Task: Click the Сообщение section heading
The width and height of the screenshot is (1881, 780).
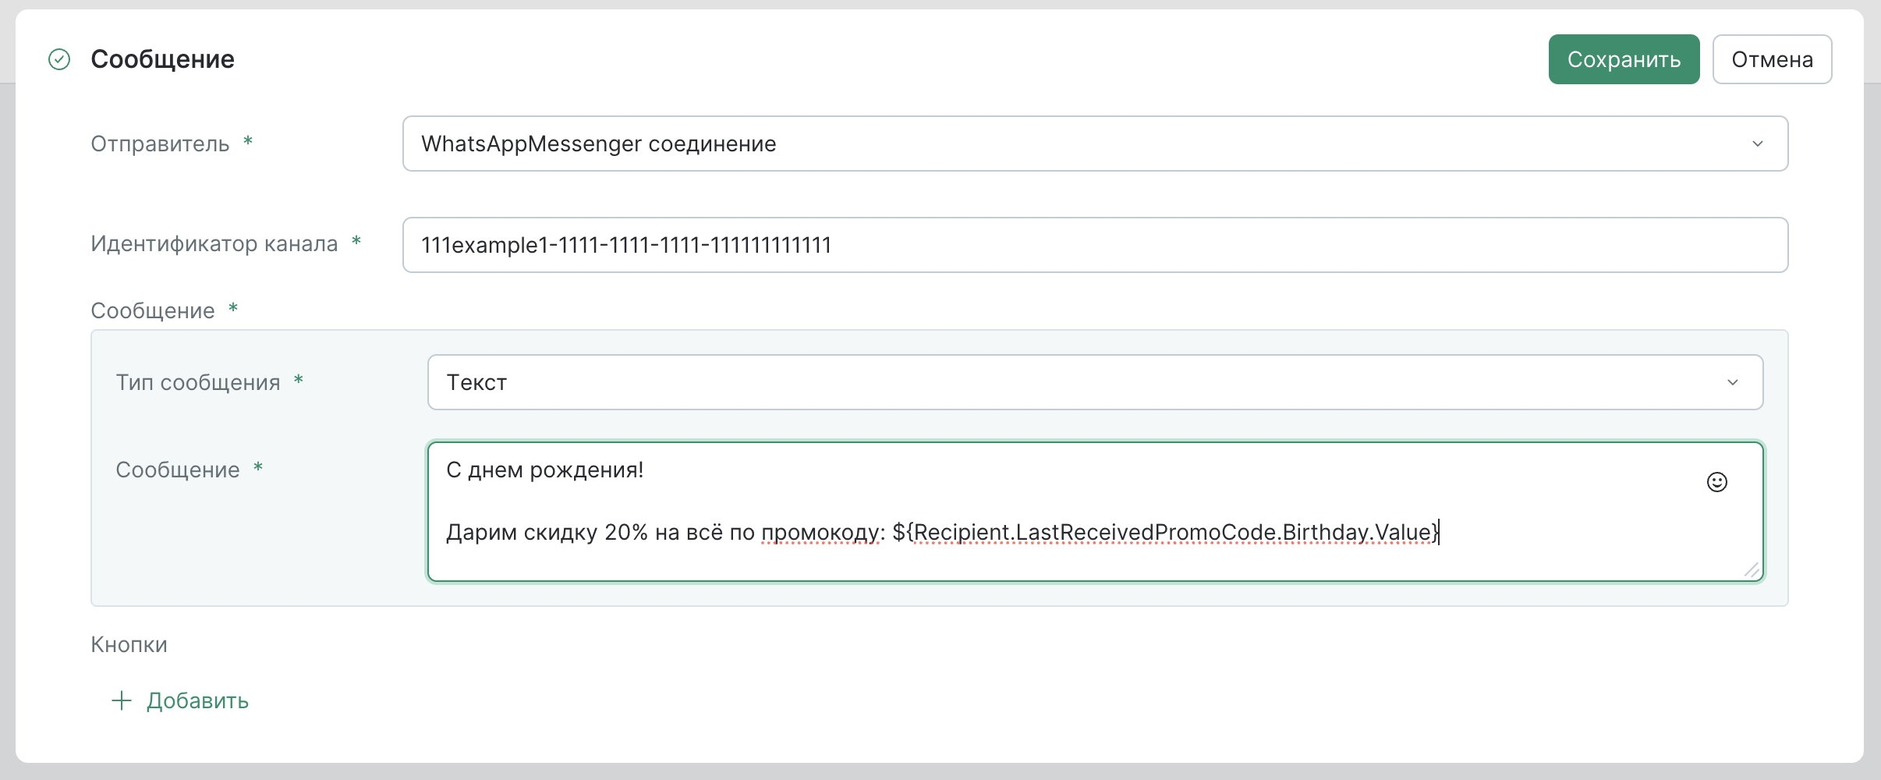Action: coord(162,59)
